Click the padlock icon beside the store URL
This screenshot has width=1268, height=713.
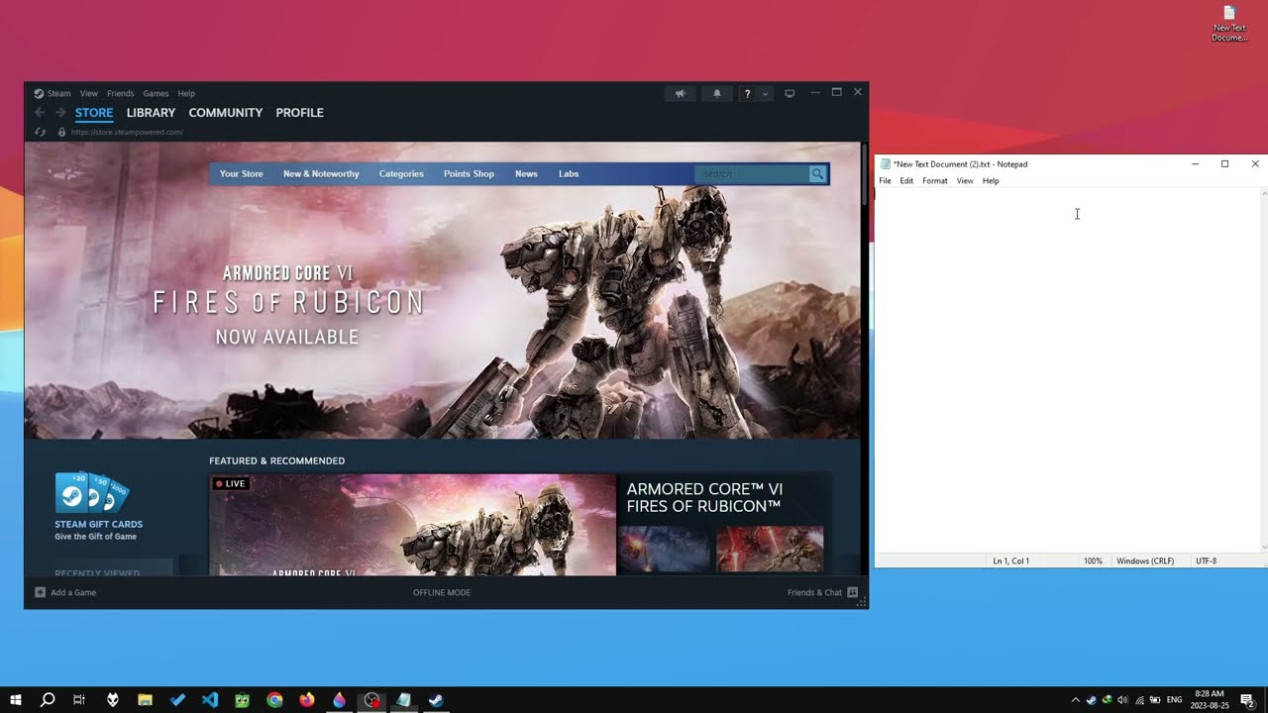(x=61, y=132)
